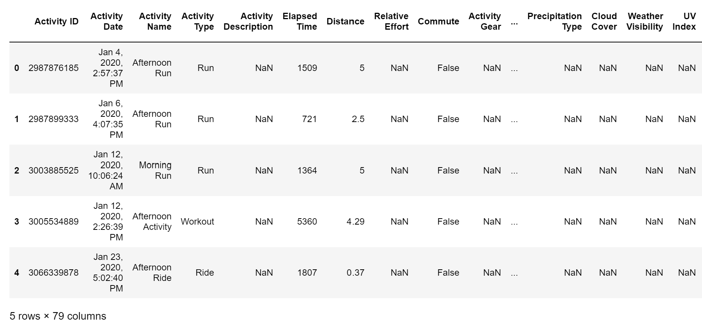702x326 pixels.
Task: Select the elapsed time value 5360
Action: [307, 222]
